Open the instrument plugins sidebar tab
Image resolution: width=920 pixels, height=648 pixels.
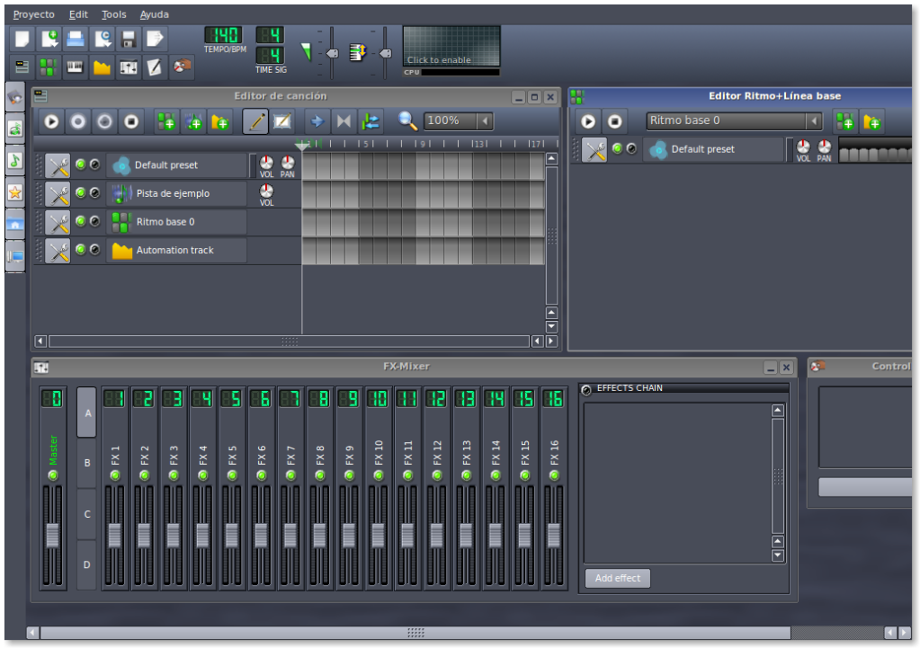(x=15, y=97)
